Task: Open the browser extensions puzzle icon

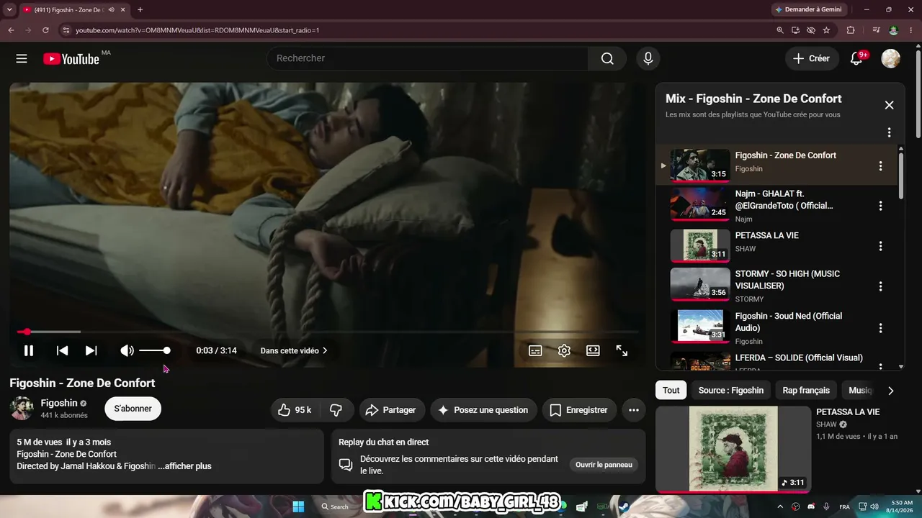Action: pos(851,30)
